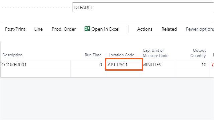
Task: Open the Related menu
Action: click(169, 29)
